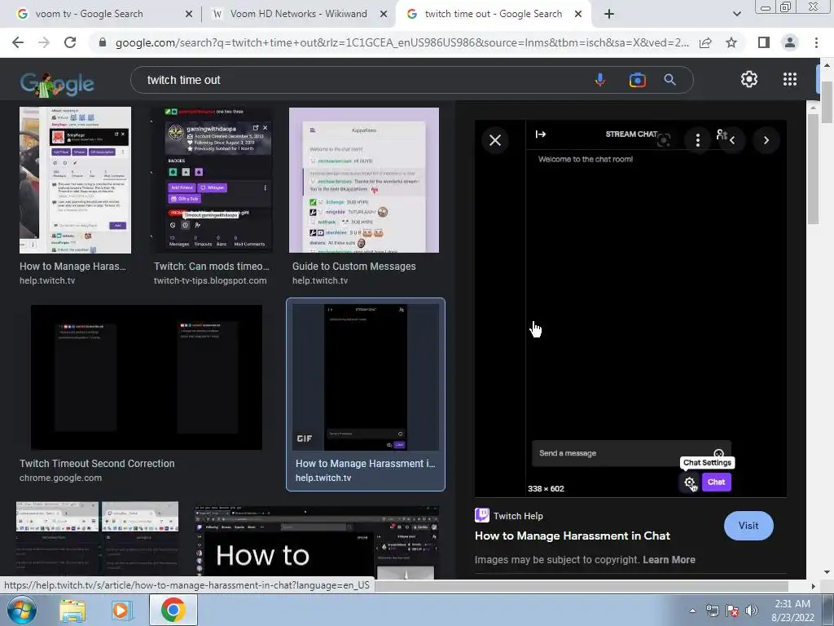Go to Google home via logo

click(x=57, y=84)
